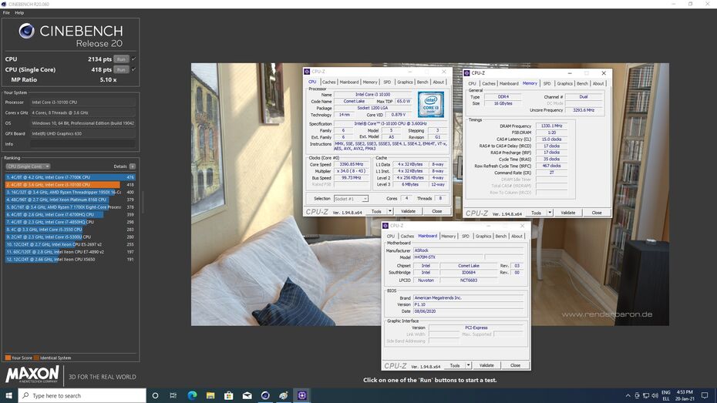Click the Intel Core i3 badge in CPU-Z
This screenshot has height=403, width=717.
(x=431, y=105)
